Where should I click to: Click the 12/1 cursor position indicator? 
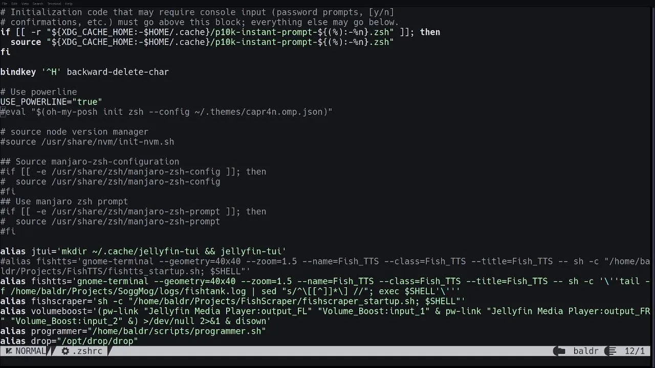pyautogui.click(x=635, y=351)
